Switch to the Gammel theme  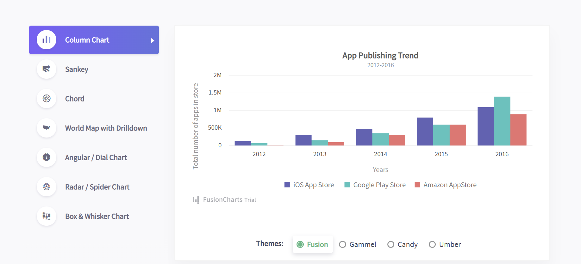click(342, 244)
